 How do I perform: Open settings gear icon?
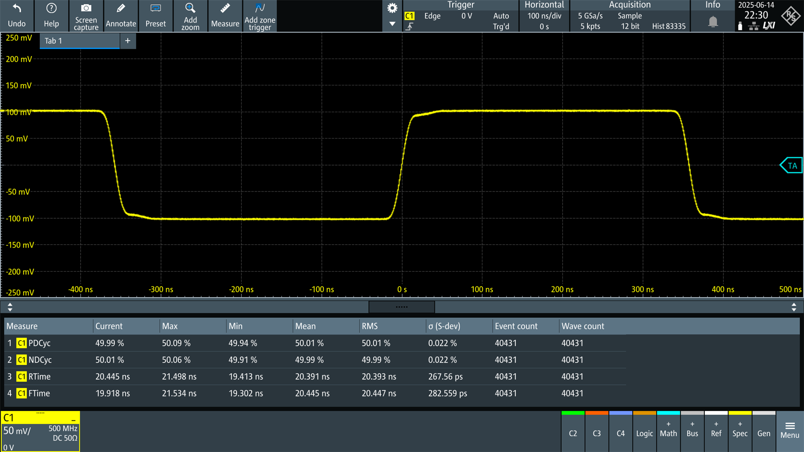click(392, 8)
